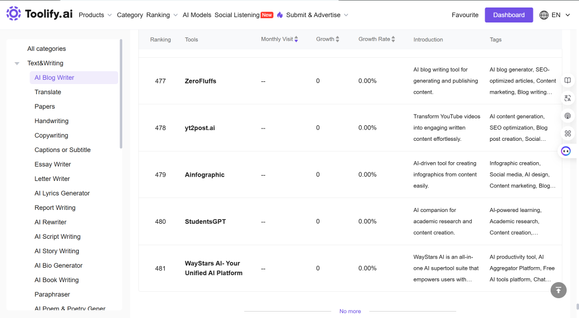Screen dimensions: 579x318
Task: Open the ZeroFluffs tool
Action: click(201, 81)
